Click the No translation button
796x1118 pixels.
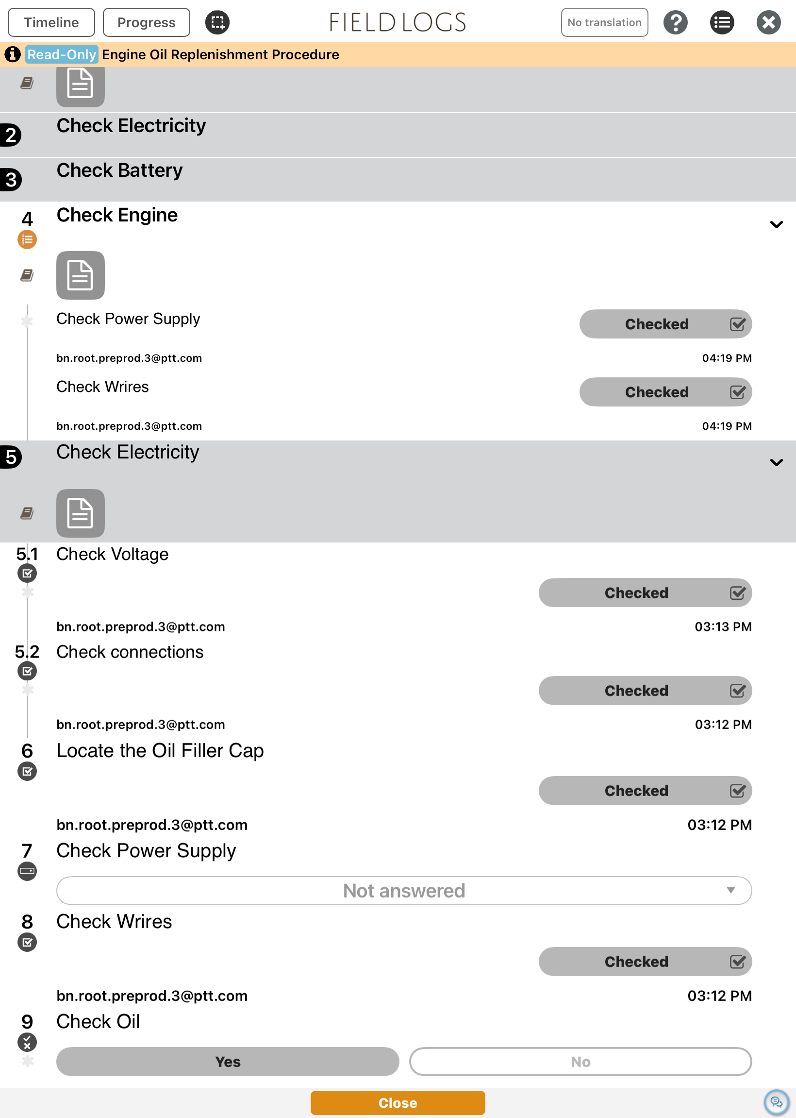coord(604,22)
